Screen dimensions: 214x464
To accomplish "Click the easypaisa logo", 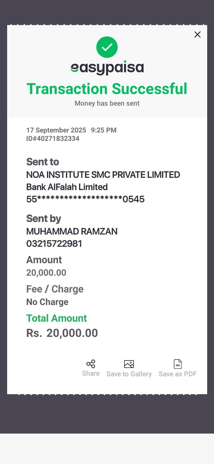I will coord(107,68).
